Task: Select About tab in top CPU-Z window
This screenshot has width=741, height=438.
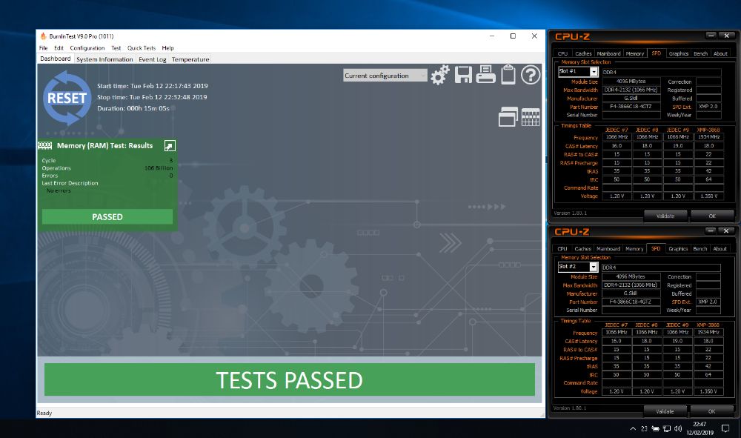Action: coord(720,53)
